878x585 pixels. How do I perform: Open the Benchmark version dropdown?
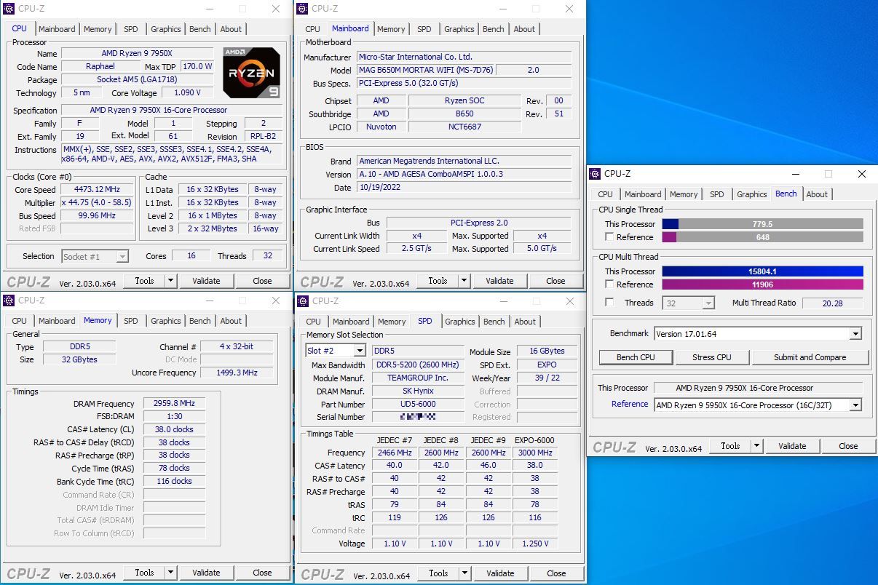tap(757, 334)
